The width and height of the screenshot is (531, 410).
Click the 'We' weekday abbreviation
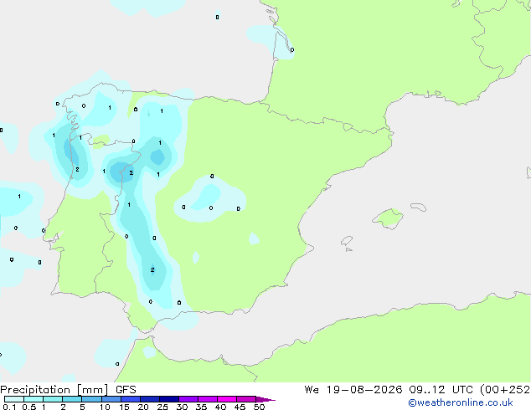(312, 390)
